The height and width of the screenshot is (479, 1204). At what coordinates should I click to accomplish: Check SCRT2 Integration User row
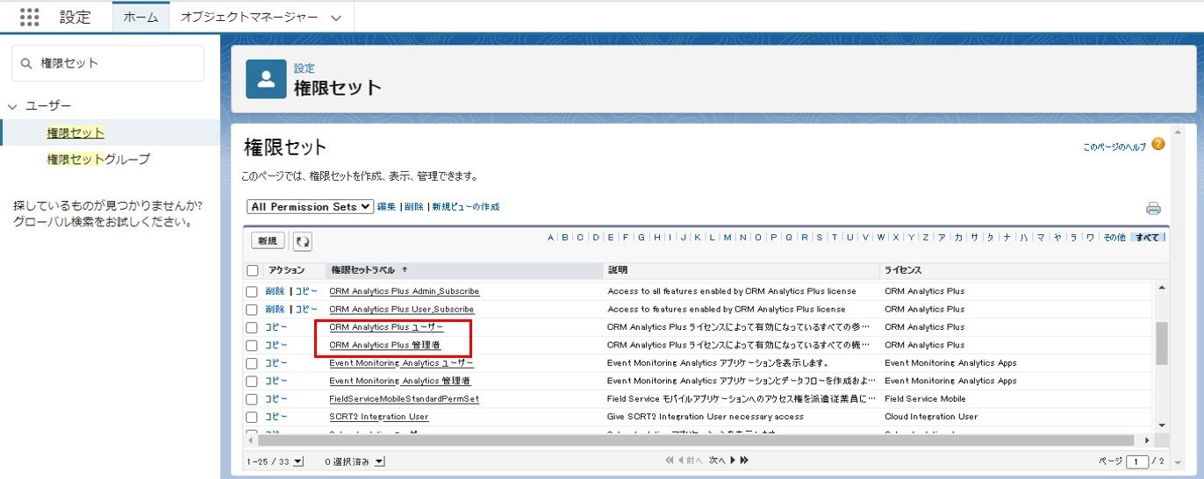[x=253, y=418]
